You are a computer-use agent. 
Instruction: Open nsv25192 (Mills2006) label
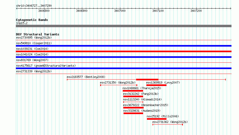(x=163, y=116)
